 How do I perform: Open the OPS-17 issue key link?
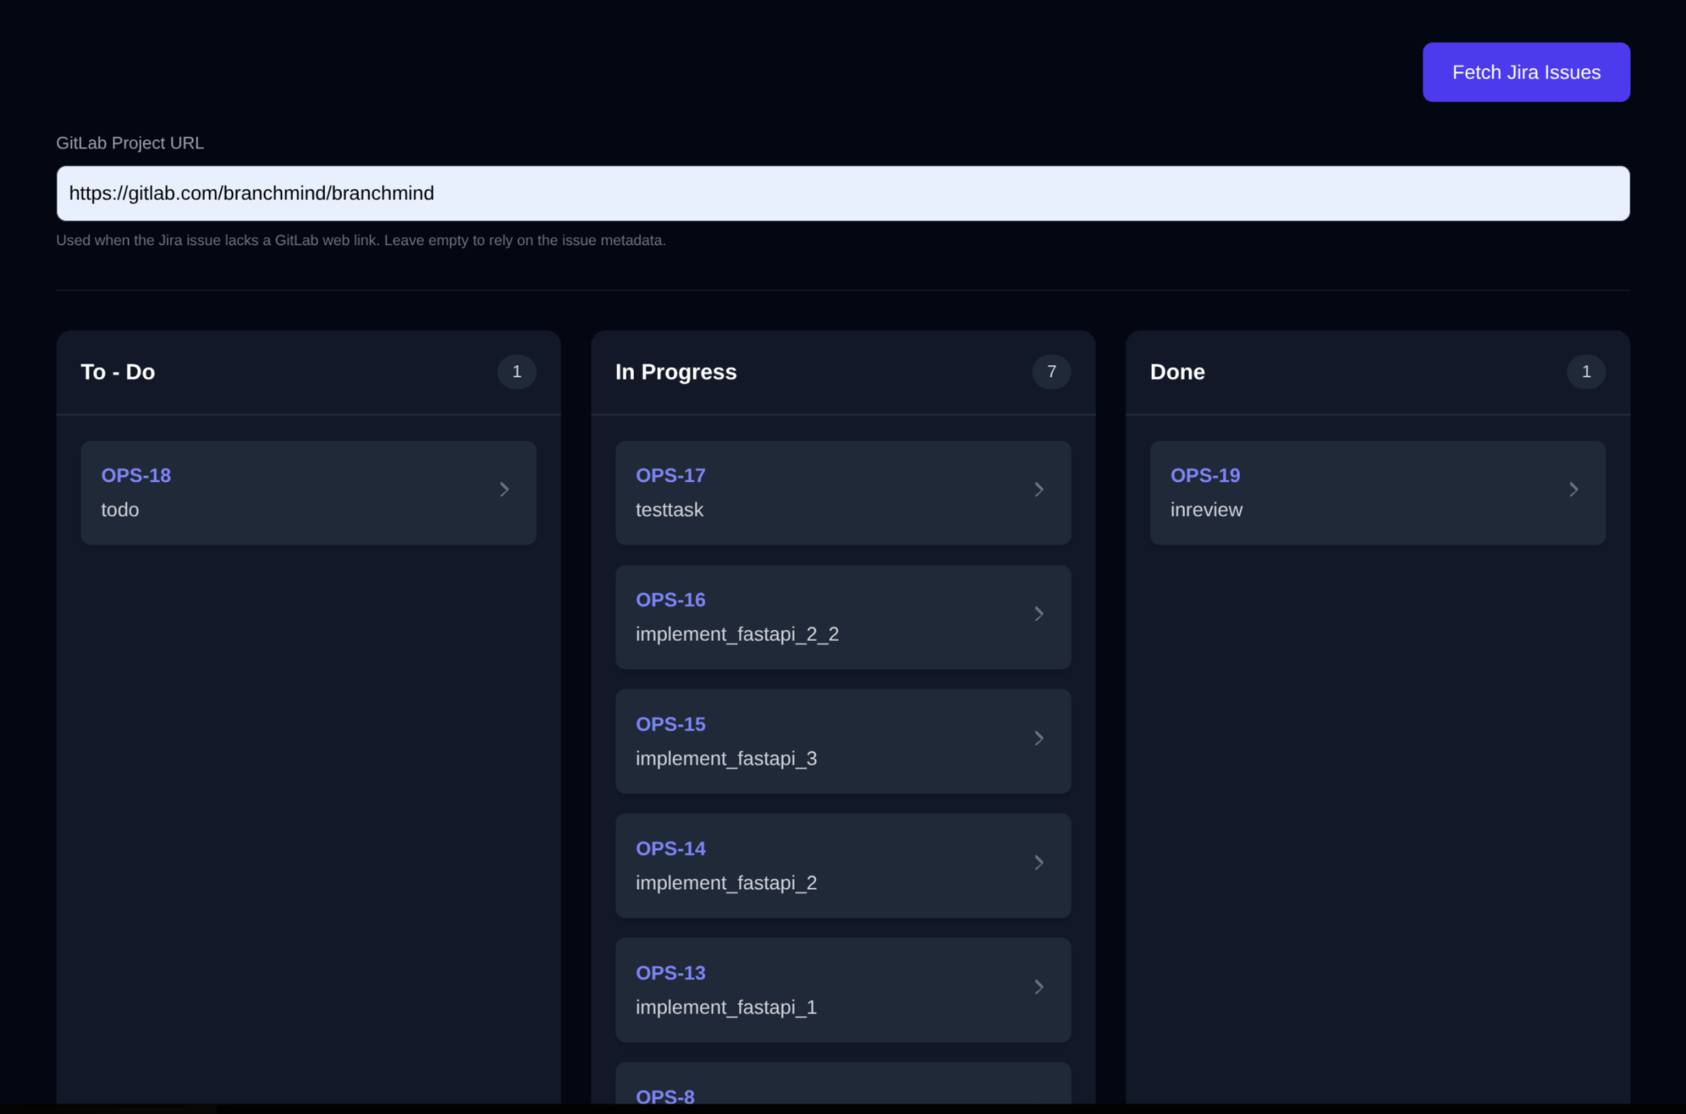pyautogui.click(x=670, y=475)
